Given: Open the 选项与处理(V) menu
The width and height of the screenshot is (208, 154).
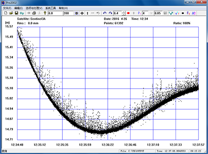Looking at the screenshot, I should pos(34,8).
